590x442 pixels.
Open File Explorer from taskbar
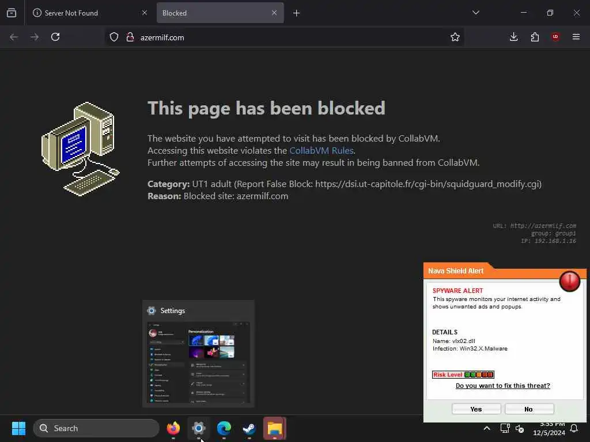point(275,428)
